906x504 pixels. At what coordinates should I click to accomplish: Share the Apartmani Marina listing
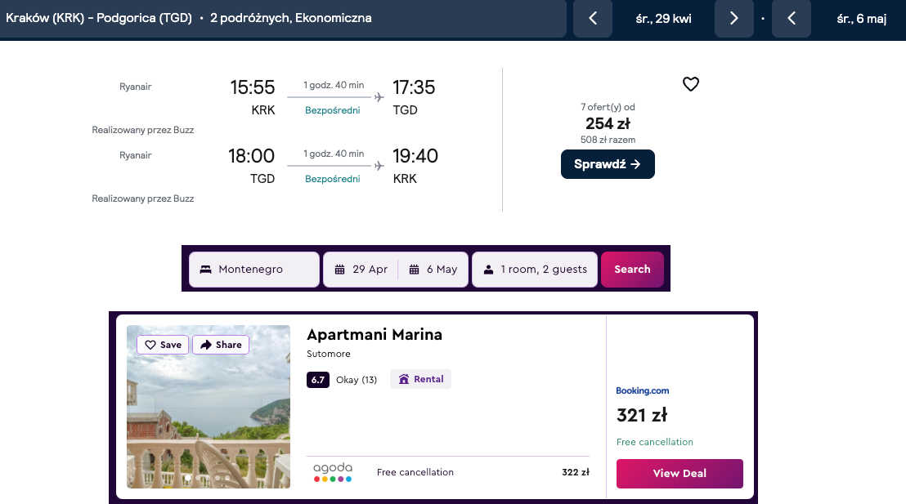[221, 345]
